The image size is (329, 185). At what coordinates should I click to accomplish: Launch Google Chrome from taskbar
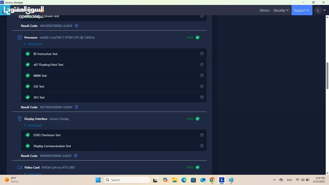(x=212, y=180)
